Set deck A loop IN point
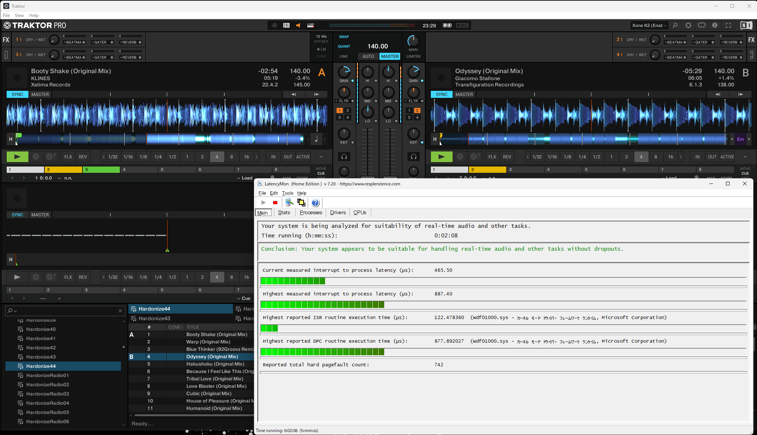 click(x=273, y=157)
